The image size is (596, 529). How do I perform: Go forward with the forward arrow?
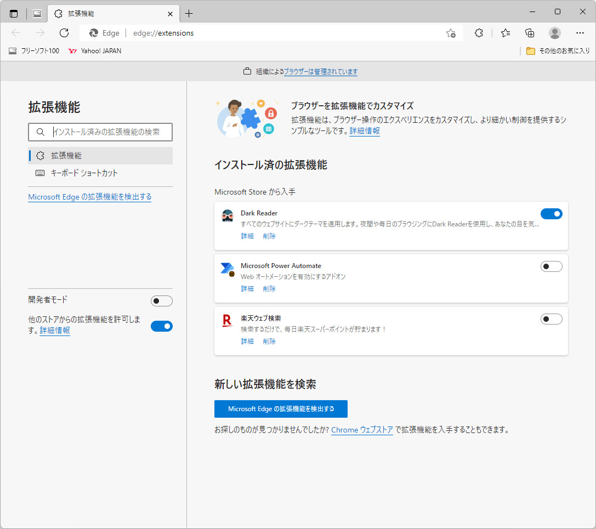tap(40, 33)
